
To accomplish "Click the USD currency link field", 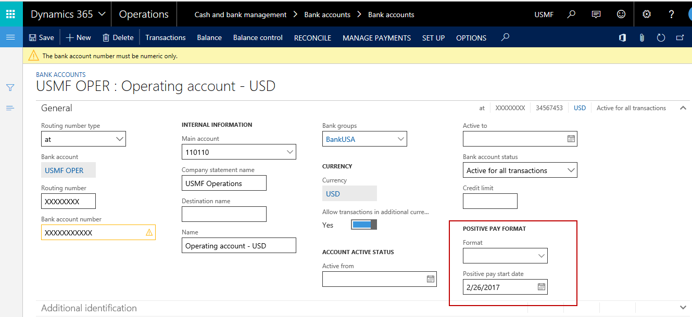I will [349, 193].
